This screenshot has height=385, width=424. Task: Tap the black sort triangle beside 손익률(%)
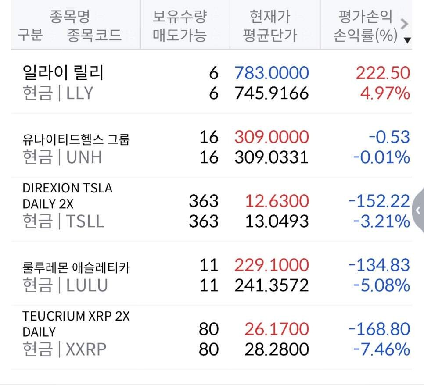(x=407, y=40)
